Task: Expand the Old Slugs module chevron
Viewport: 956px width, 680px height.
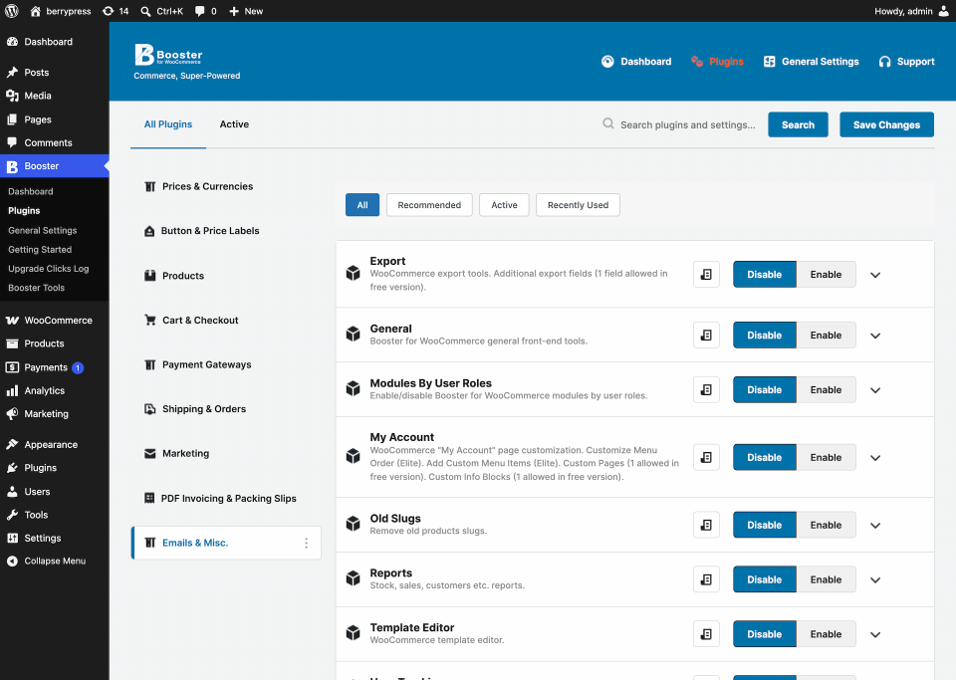Action: coord(875,526)
